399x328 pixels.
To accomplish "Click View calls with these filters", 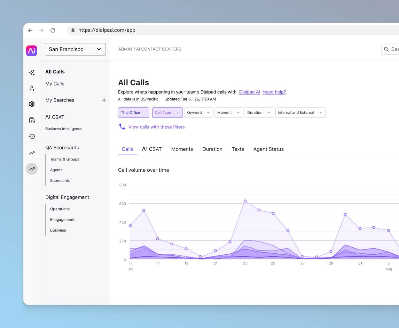I will pyautogui.click(x=156, y=127).
